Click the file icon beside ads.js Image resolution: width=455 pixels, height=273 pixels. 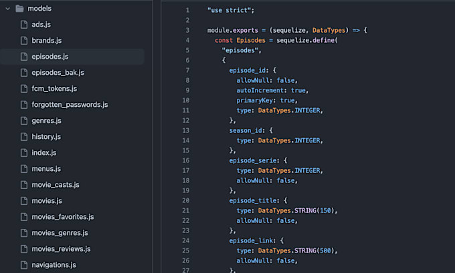point(24,25)
